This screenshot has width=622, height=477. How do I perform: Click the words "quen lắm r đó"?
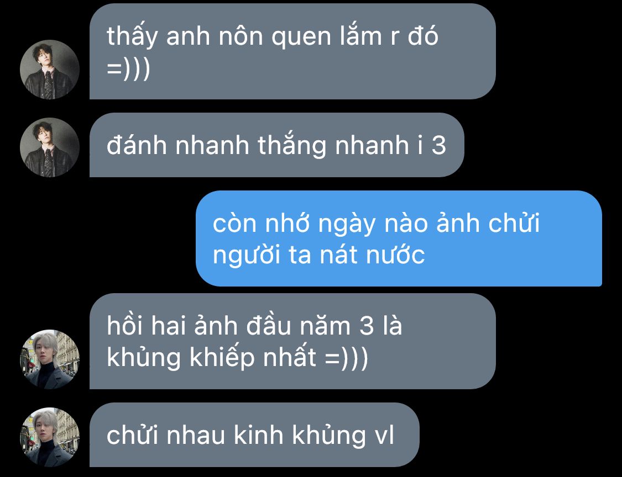tap(354, 37)
